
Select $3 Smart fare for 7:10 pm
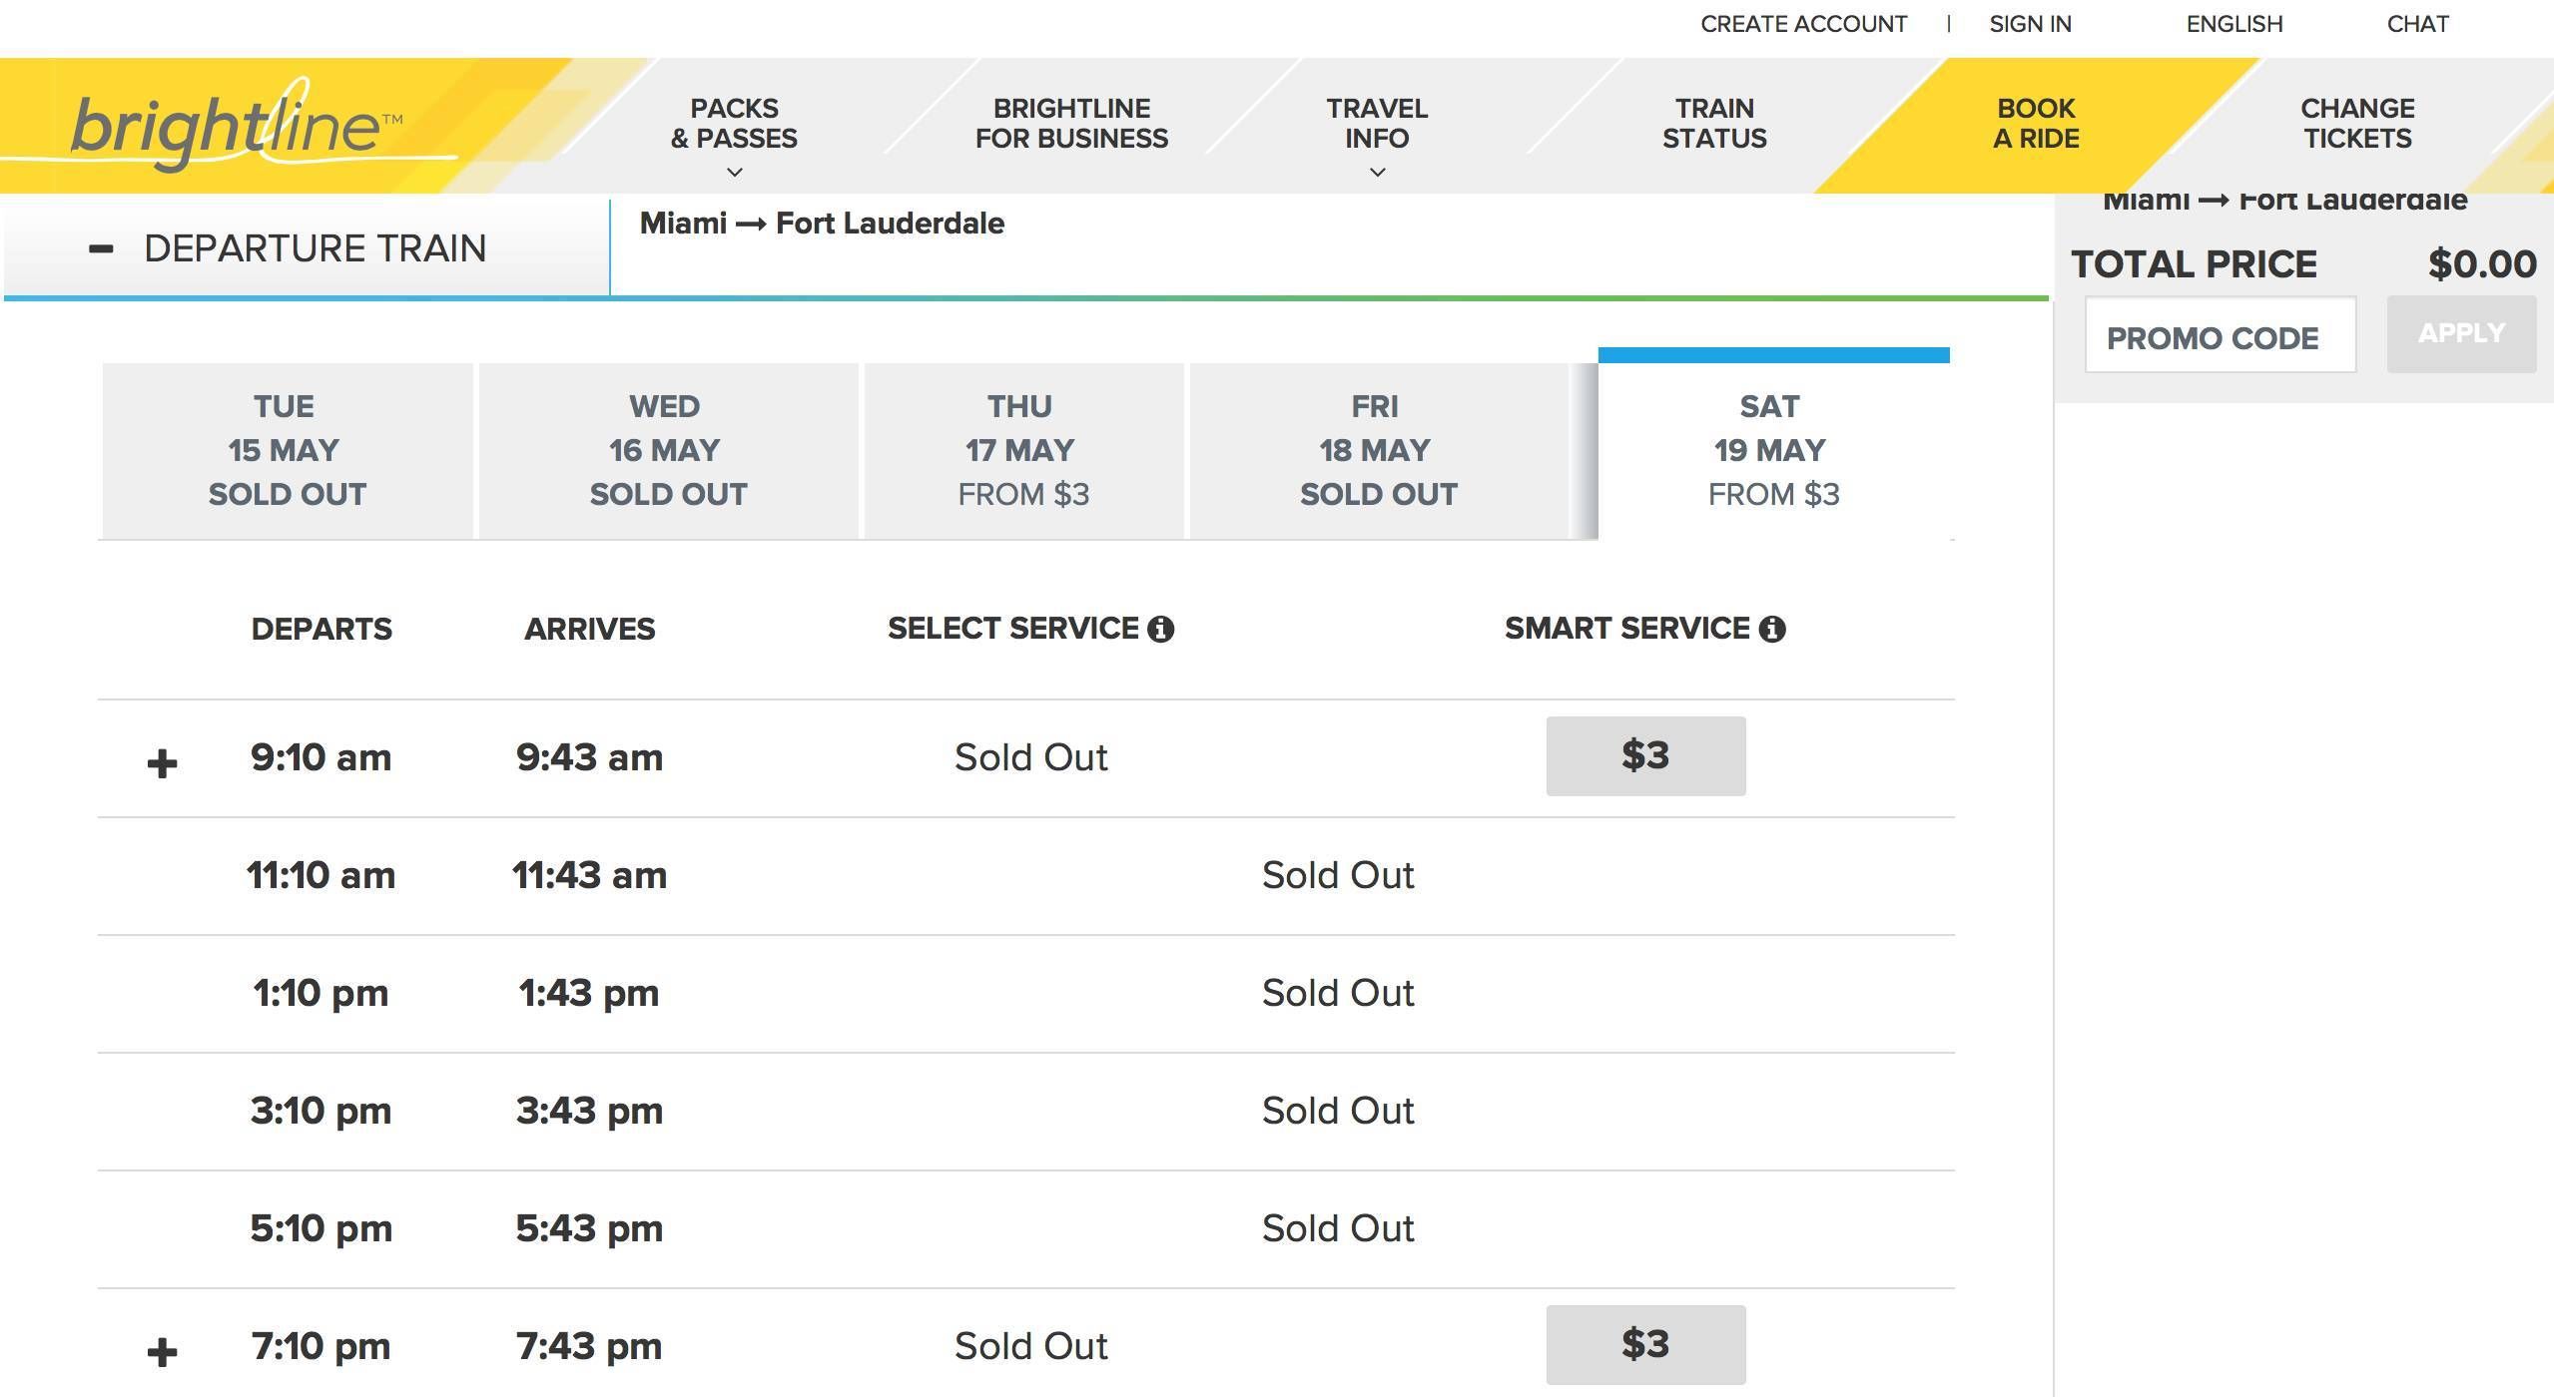pyautogui.click(x=1645, y=1344)
